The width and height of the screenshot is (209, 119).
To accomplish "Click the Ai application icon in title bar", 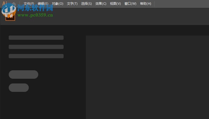I will [5, 3].
